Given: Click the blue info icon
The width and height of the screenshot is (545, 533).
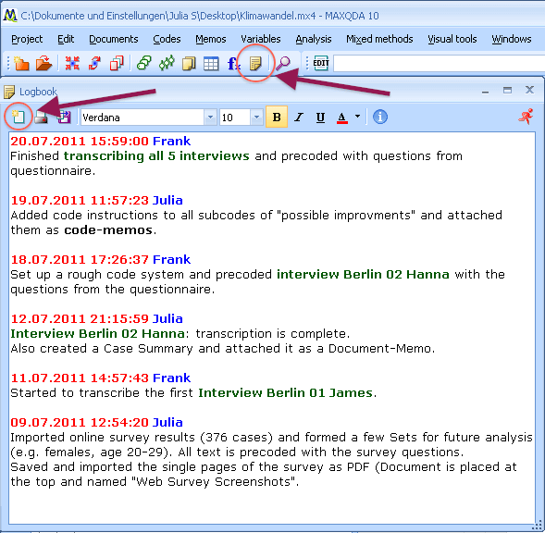Looking at the screenshot, I should pyautogui.click(x=380, y=117).
